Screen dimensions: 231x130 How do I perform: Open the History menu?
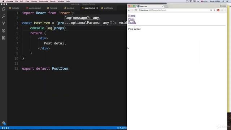[x=34, y=1]
